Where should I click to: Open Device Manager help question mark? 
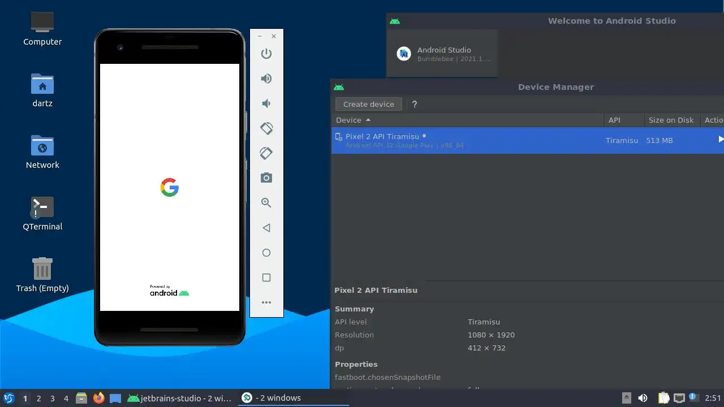pos(415,104)
